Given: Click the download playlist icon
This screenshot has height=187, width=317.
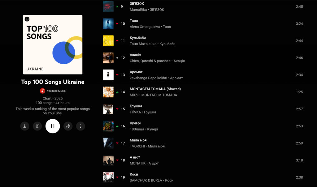Looking at the screenshot, I should point(25,126).
